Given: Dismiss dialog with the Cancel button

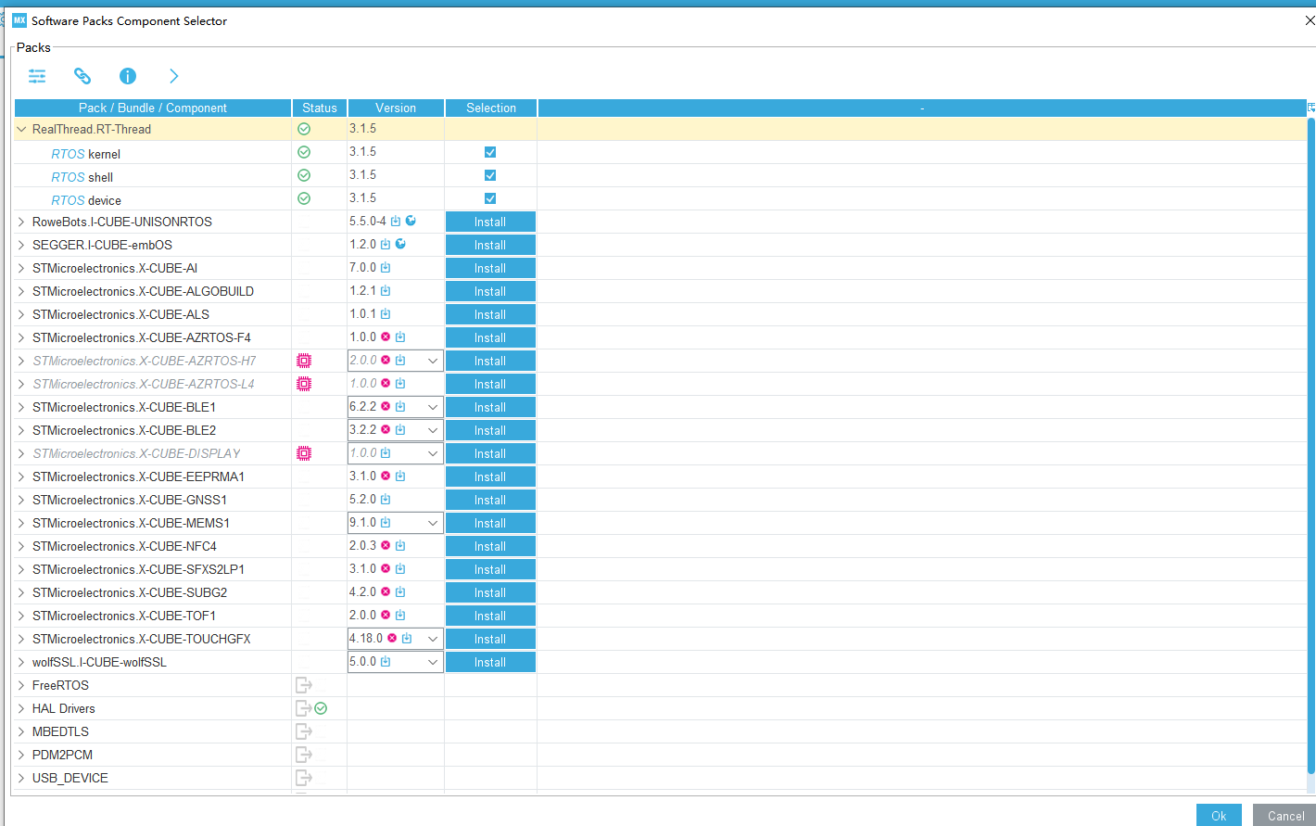Looking at the screenshot, I should tap(1285, 815).
